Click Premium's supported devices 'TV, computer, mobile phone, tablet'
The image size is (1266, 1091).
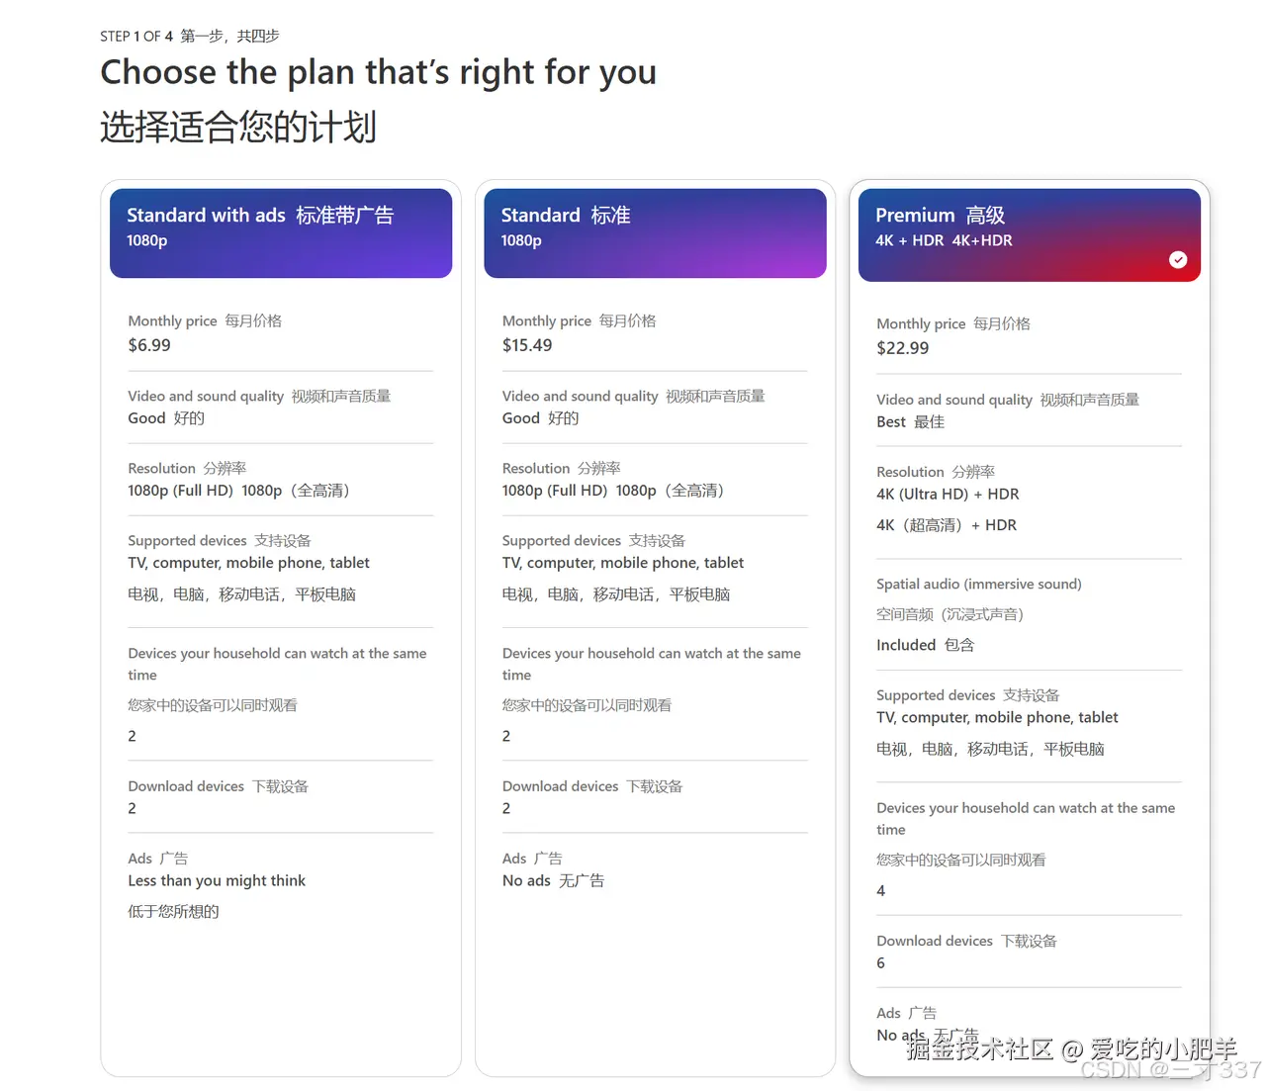tap(997, 717)
